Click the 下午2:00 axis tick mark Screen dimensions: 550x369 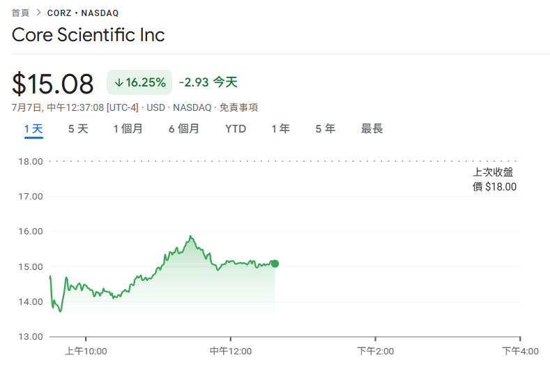click(375, 338)
